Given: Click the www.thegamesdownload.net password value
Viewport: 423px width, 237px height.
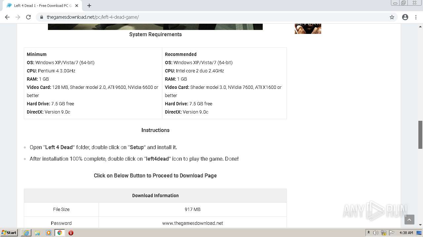Looking at the screenshot, I should 193,223.
